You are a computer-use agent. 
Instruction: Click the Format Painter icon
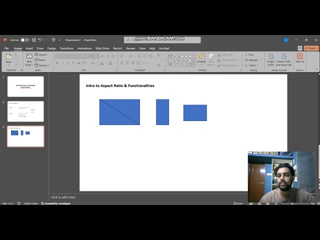15,65
